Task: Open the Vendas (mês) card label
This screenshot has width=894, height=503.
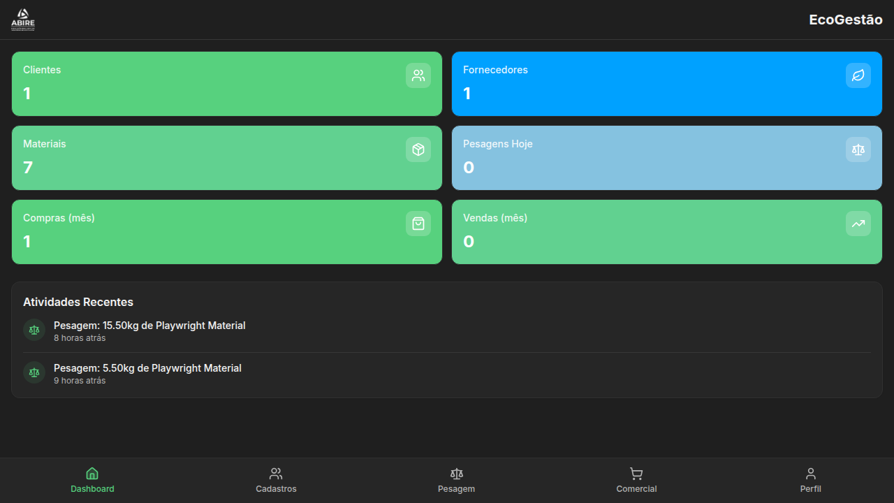Action: click(495, 218)
